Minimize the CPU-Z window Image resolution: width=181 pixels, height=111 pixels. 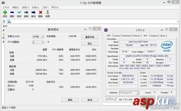pos(162,30)
